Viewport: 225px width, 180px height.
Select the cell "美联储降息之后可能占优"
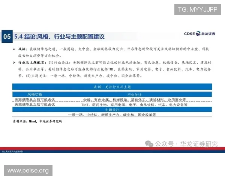[x=35, y=105]
